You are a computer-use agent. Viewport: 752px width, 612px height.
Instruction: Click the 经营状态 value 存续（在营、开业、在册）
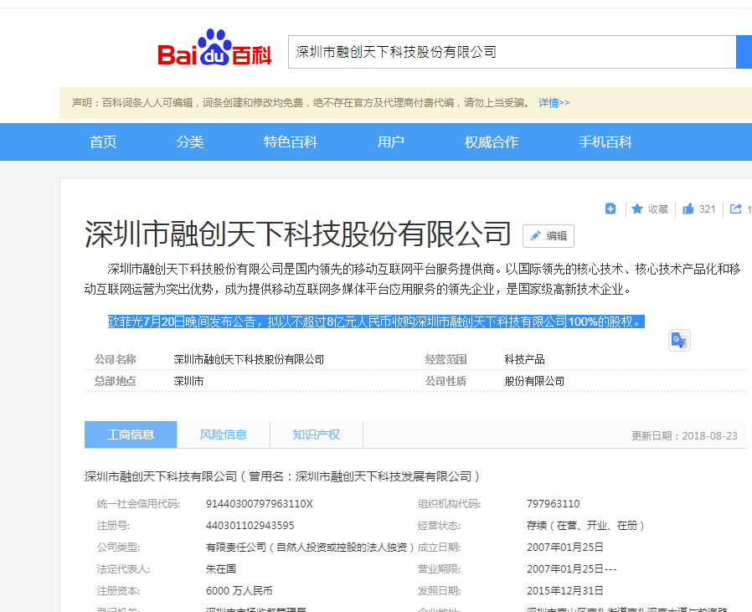[585, 525]
